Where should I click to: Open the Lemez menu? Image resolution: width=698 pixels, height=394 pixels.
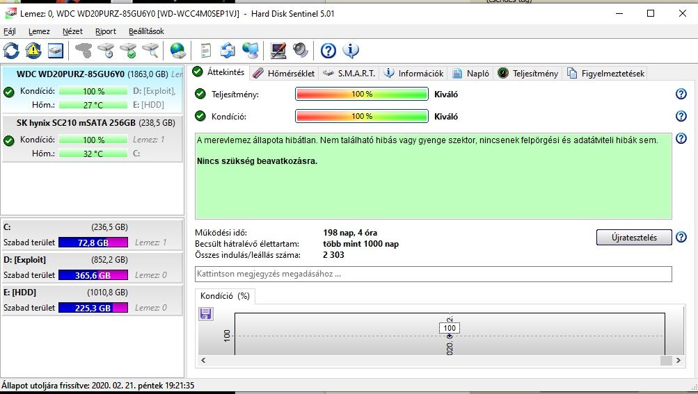click(39, 31)
